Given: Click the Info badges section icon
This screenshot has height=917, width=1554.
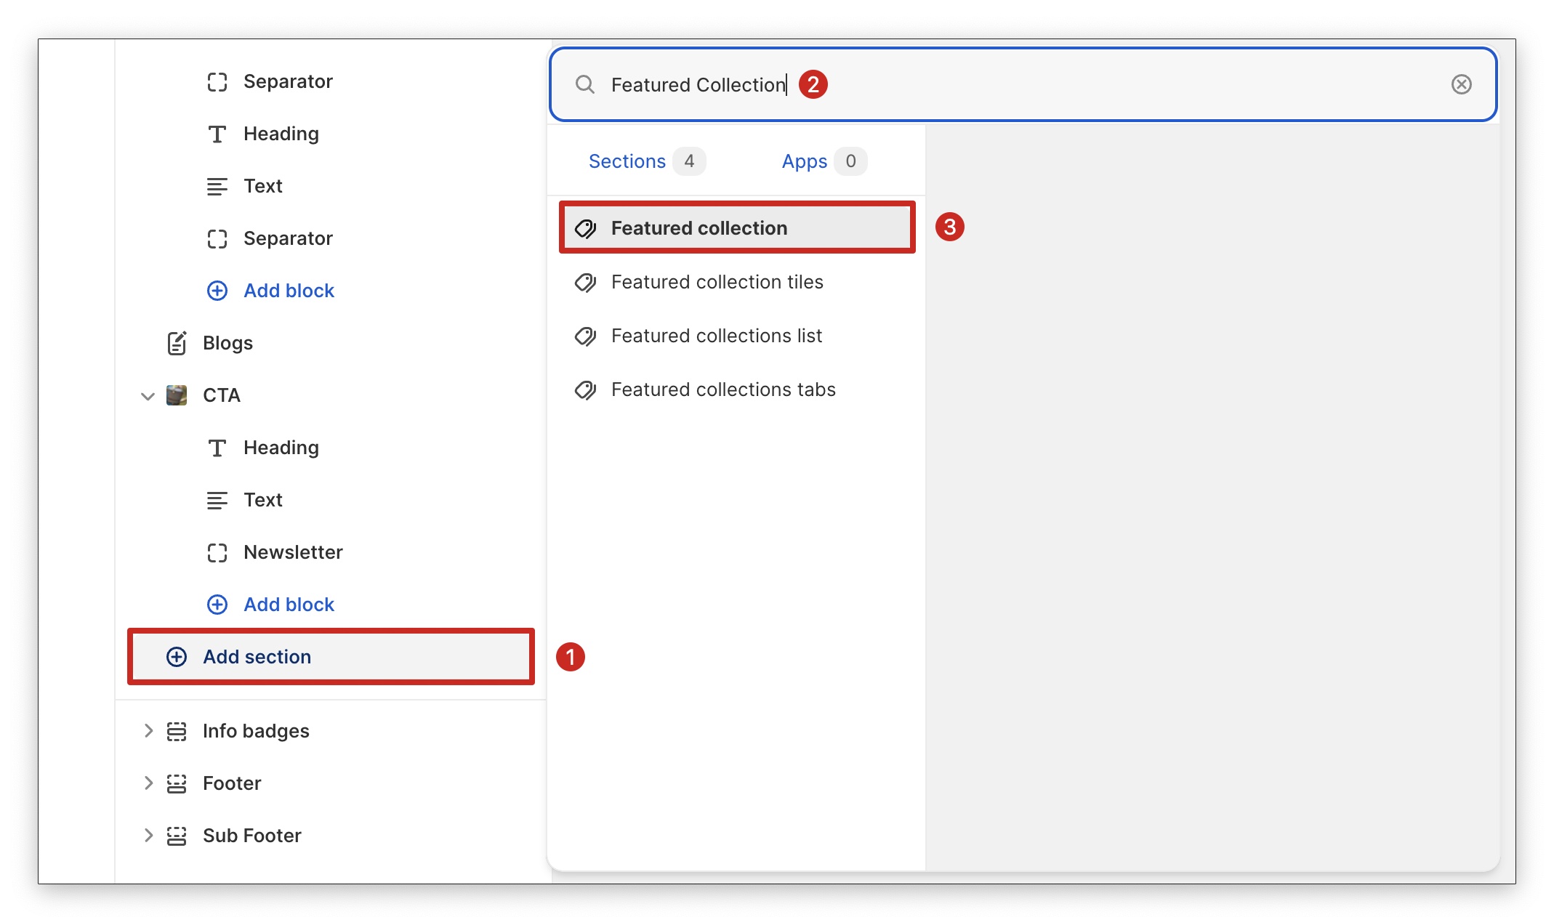Looking at the screenshot, I should coord(177,731).
